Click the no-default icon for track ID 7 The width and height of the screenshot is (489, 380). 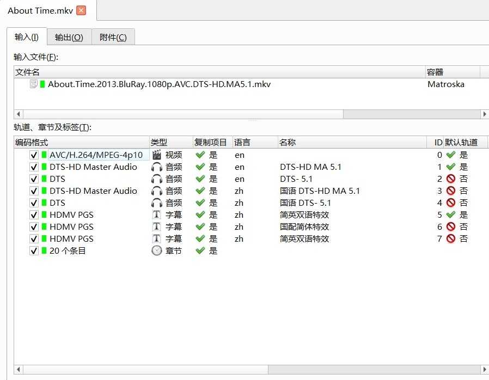451,238
